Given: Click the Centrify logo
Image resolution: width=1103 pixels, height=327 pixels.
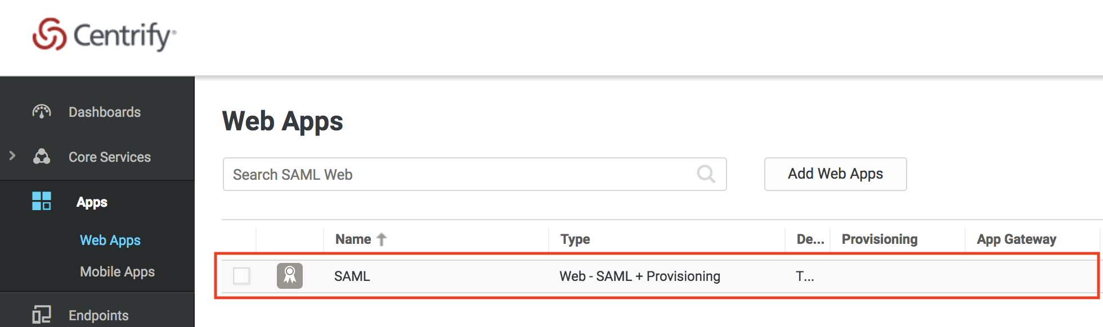Looking at the screenshot, I should (x=104, y=35).
